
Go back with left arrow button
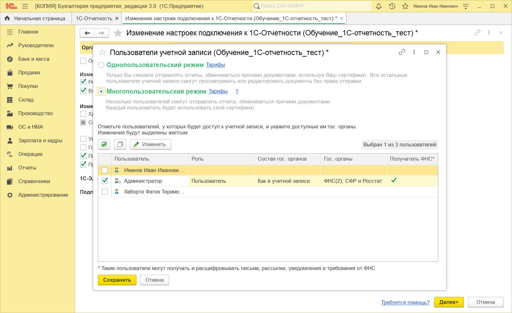[x=87, y=33]
